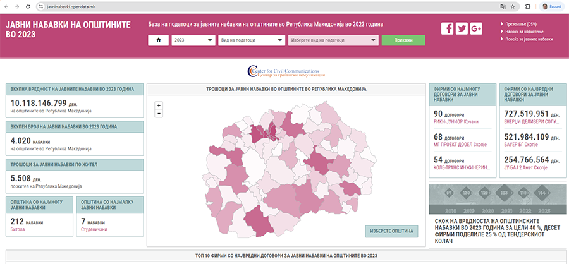Viewport: 569px width, 264px height.
Task: Bookmark this page with star icon
Action: (513, 6)
